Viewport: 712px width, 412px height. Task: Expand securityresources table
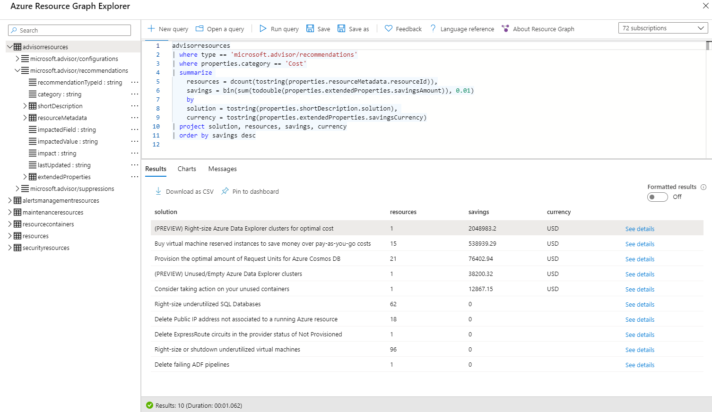pyautogui.click(x=9, y=248)
